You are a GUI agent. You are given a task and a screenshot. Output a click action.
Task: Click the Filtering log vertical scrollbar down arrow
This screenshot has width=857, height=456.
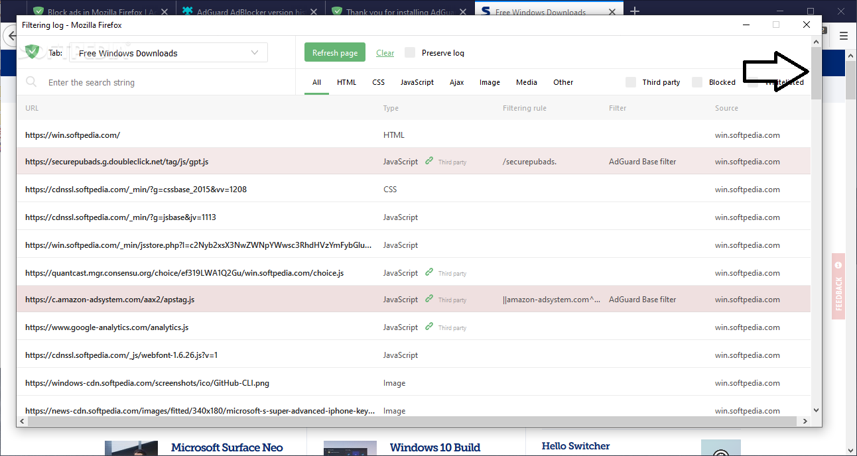click(x=816, y=411)
